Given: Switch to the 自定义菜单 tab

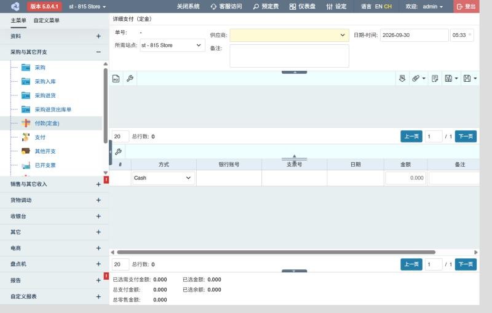Looking at the screenshot, I should [47, 20].
